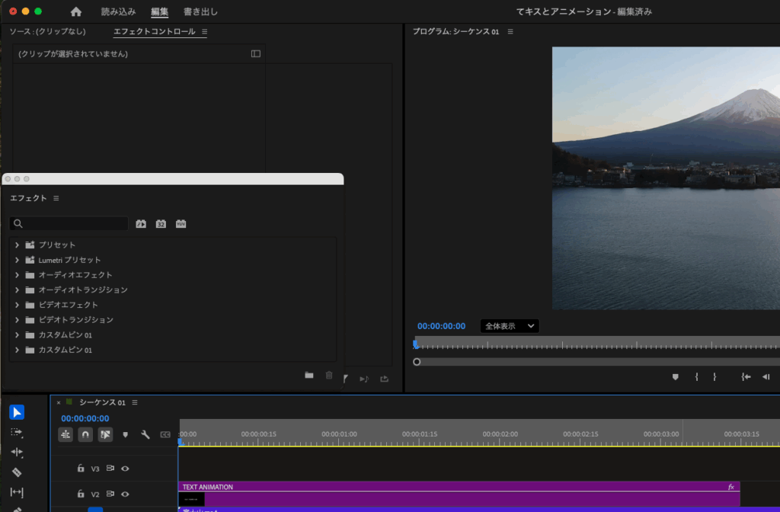Select the Track Select Forward tool
This screenshot has height=512, width=780.
[x=17, y=432]
